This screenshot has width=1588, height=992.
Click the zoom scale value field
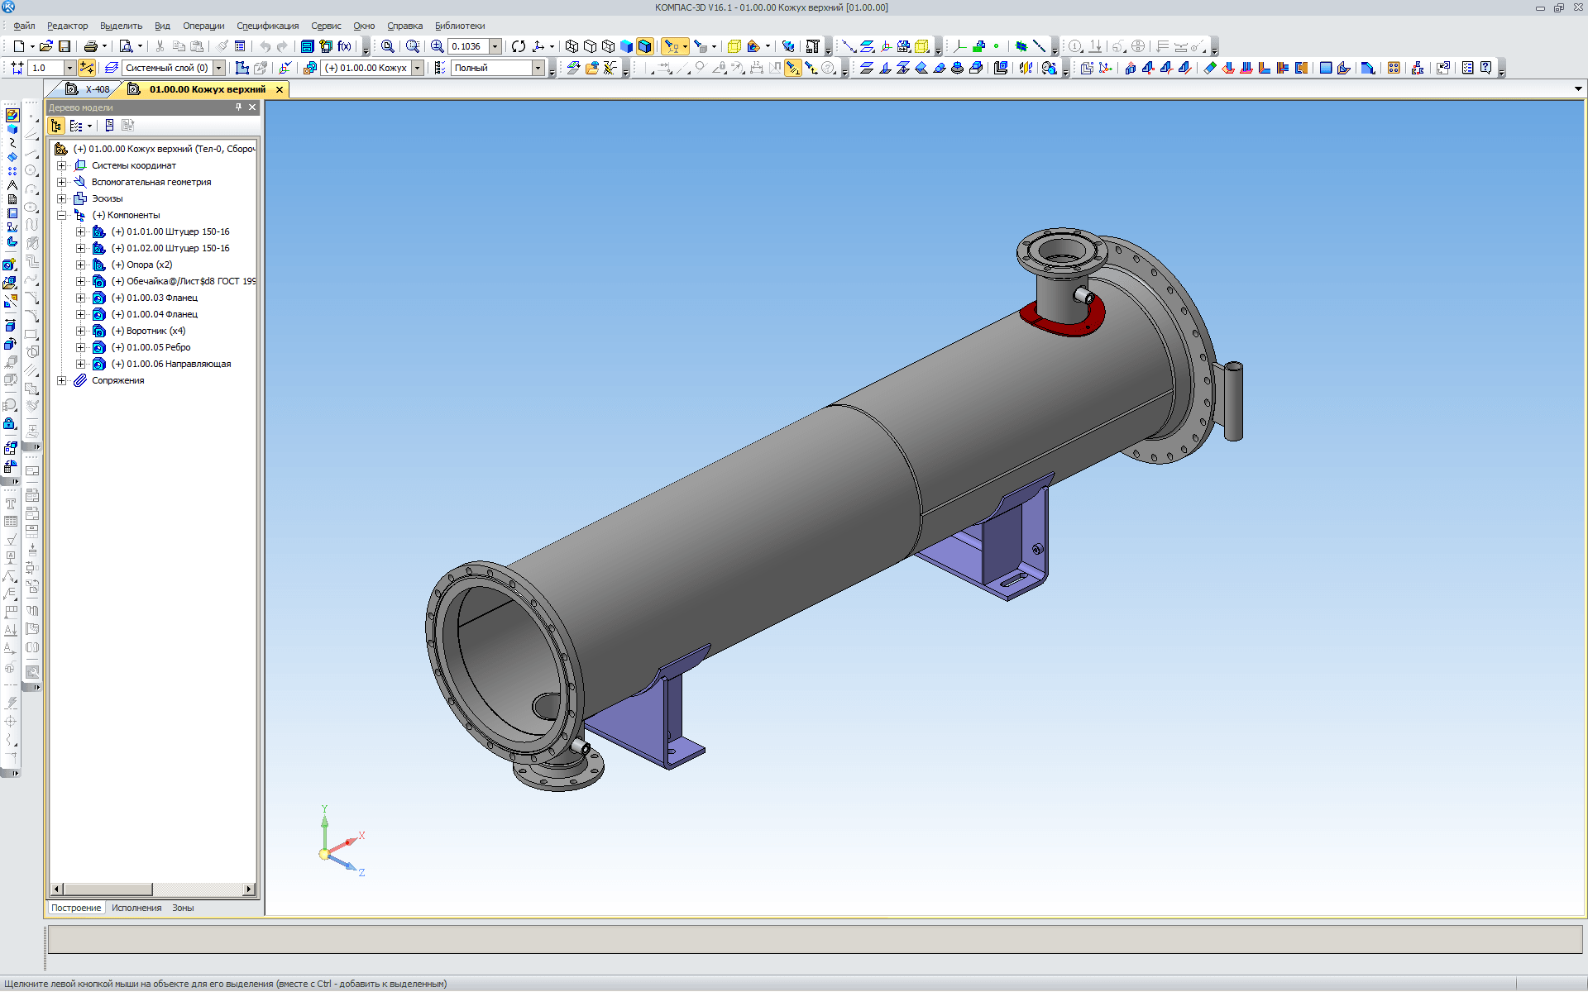(467, 46)
